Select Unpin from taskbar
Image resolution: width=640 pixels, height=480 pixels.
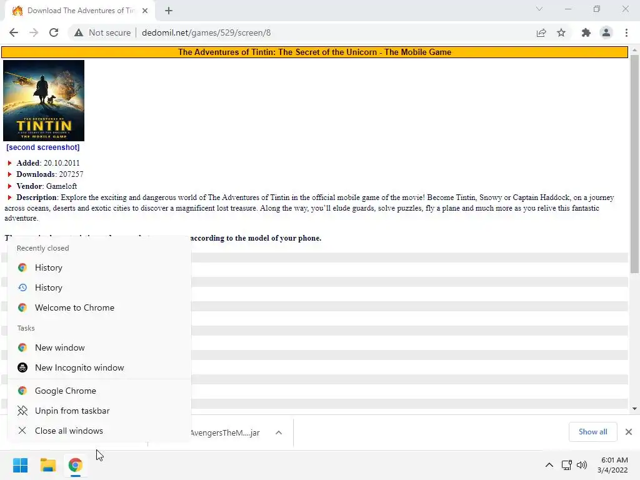click(99, 411)
